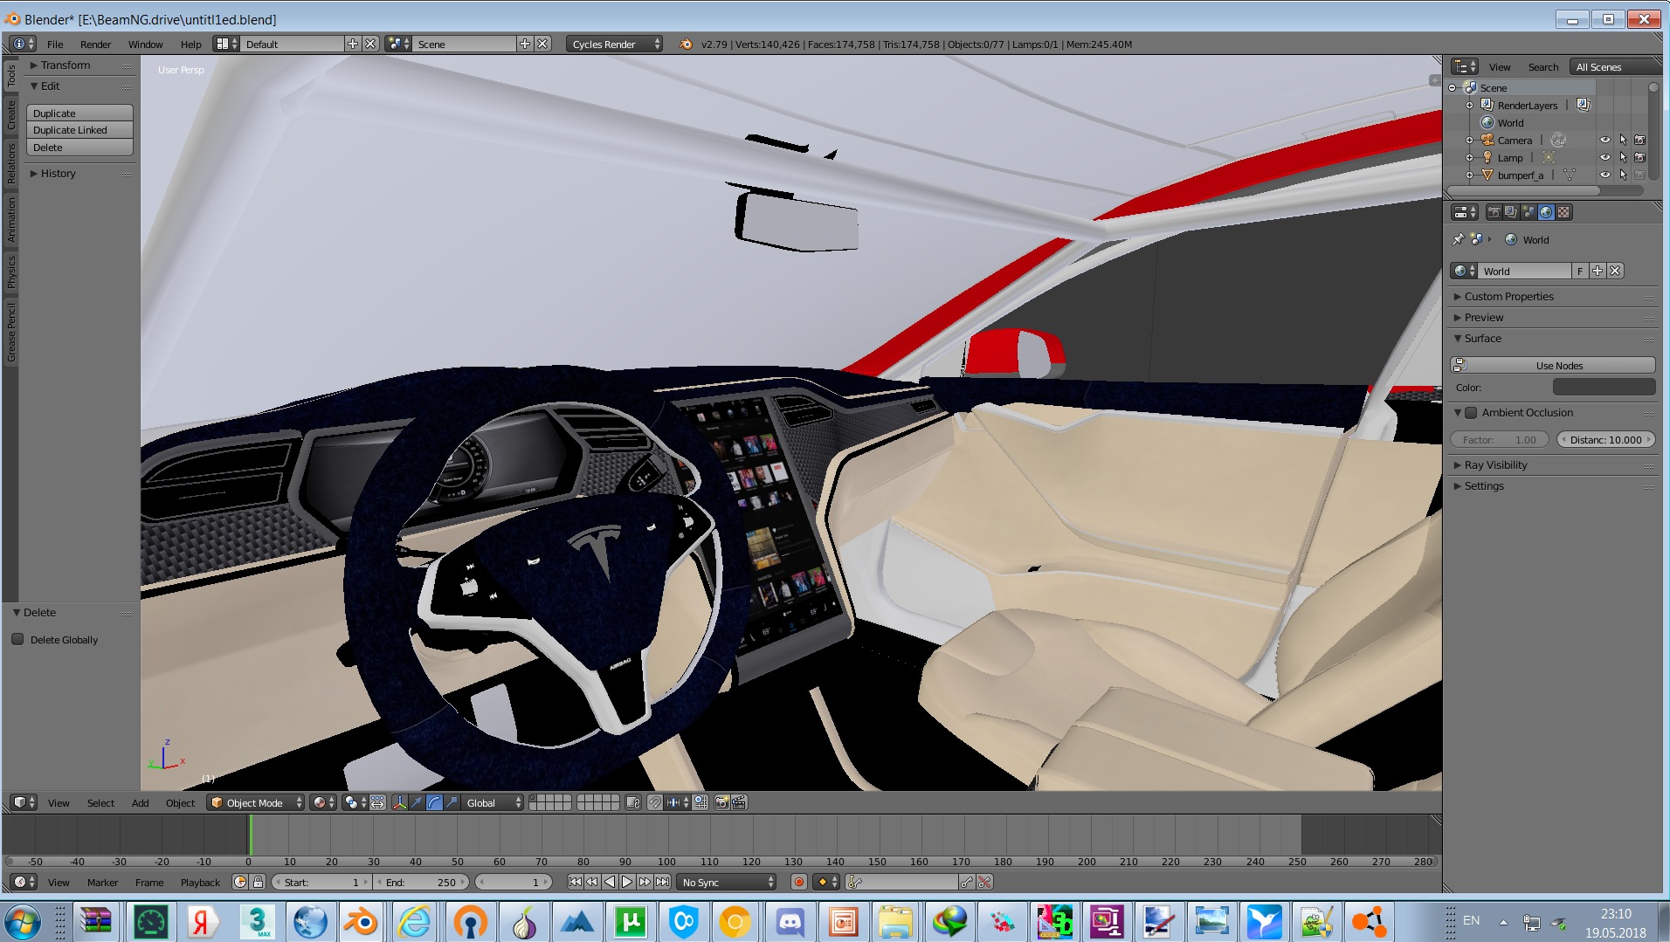Hide Camera in viewport via eye icon
Screen dimensions: 1670x942
(x=1604, y=140)
